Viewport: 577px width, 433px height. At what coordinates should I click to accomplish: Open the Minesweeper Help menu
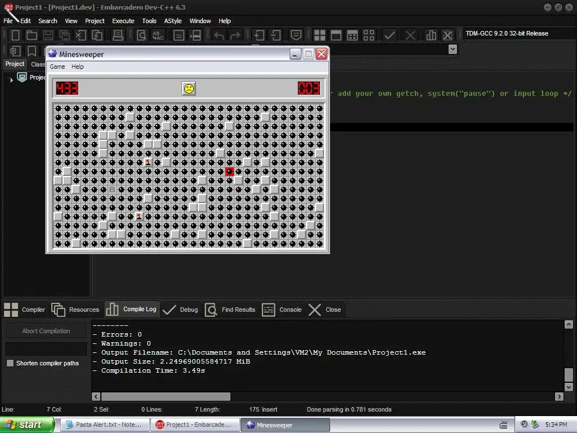click(x=77, y=67)
